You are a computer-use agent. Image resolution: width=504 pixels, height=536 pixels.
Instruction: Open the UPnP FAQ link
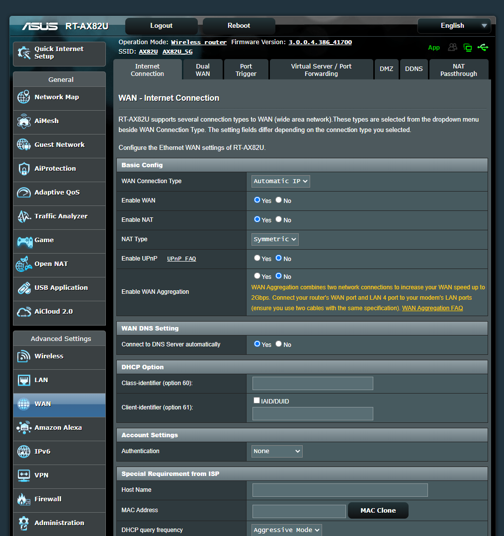pyautogui.click(x=181, y=259)
